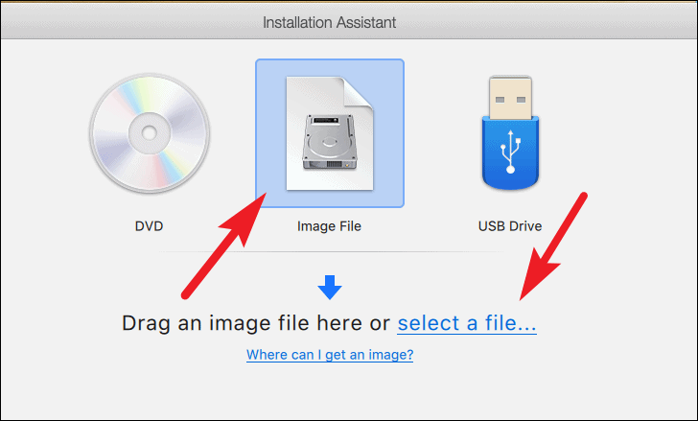Select the blue USB Drive icon
Screen dimensions: 698x421
pyautogui.click(x=510, y=132)
